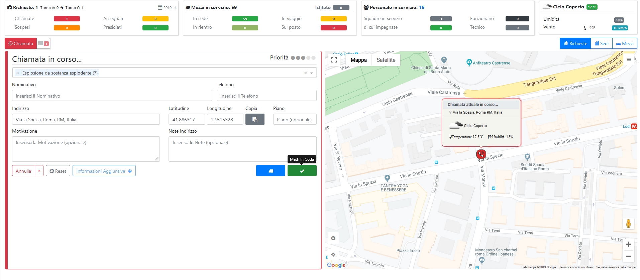Click the green In sede 59 badge
The height and width of the screenshot is (280, 640).
[x=245, y=19]
